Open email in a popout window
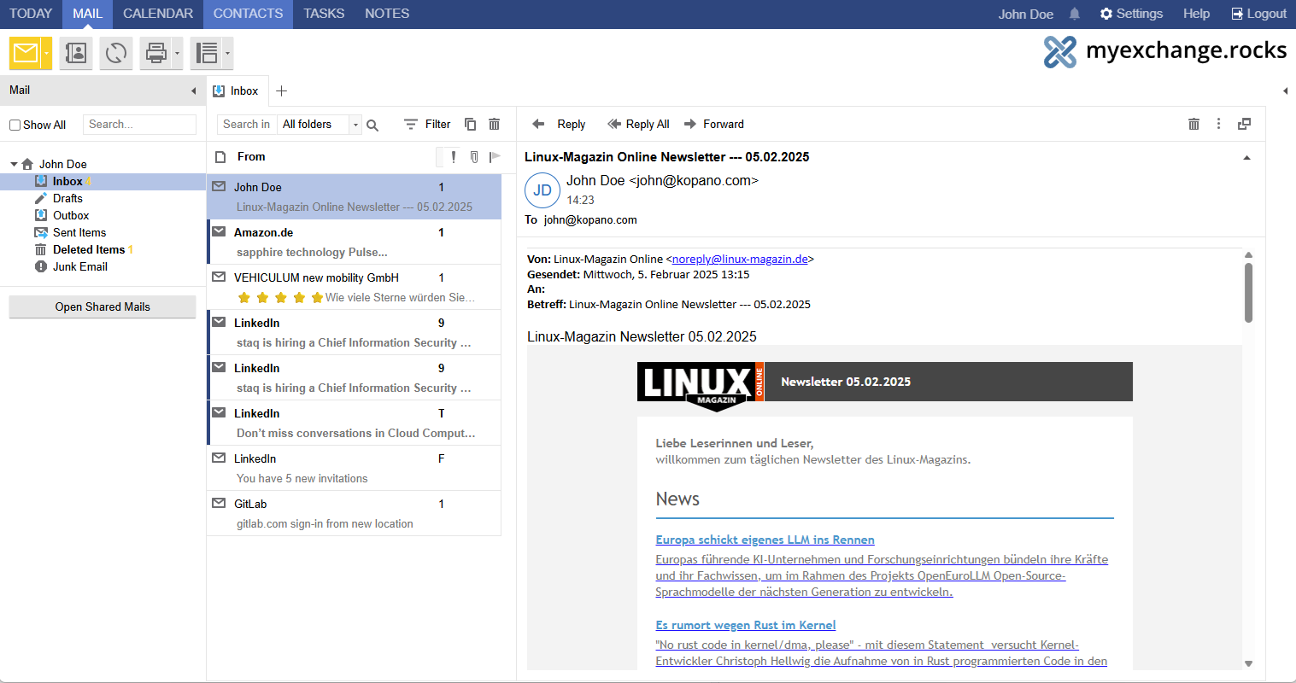The height and width of the screenshot is (683, 1296). click(1244, 124)
